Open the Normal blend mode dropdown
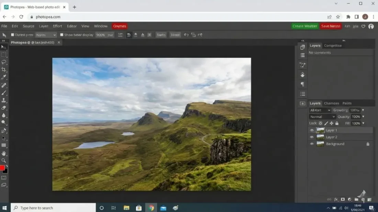The width and height of the screenshot is (378, 212). tap(322, 116)
